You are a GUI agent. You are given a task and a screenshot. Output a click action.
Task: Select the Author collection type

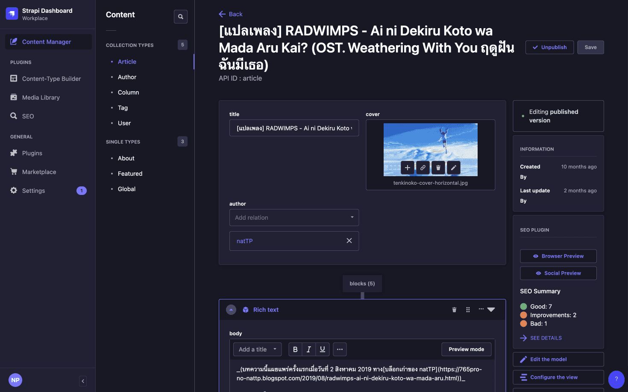click(127, 77)
